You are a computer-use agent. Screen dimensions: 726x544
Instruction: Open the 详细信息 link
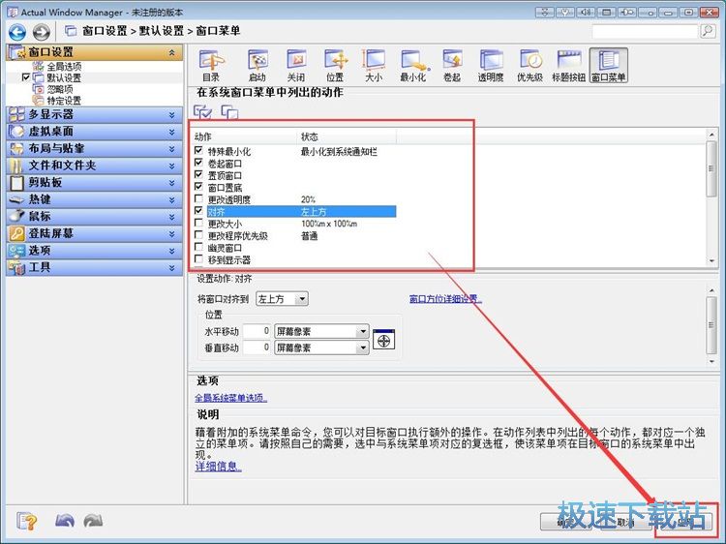point(219,467)
